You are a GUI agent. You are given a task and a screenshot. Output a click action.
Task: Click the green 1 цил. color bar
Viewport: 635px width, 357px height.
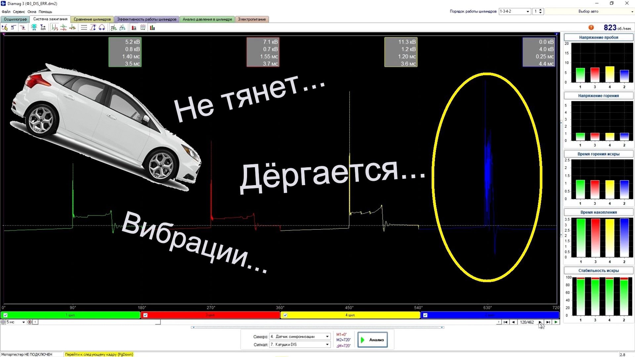pos(70,315)
